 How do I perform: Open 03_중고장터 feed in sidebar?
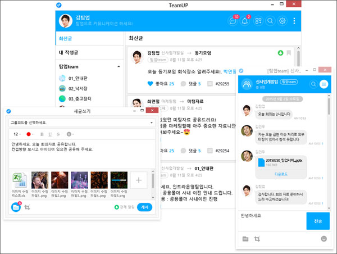(x=75, y=99)
